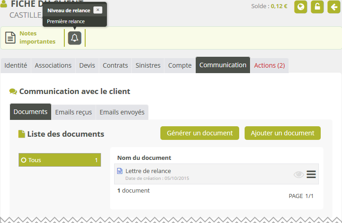This screenshot has height=223, width=342.
Task: Click the open padlock icon
Action: tap(317, 7)
